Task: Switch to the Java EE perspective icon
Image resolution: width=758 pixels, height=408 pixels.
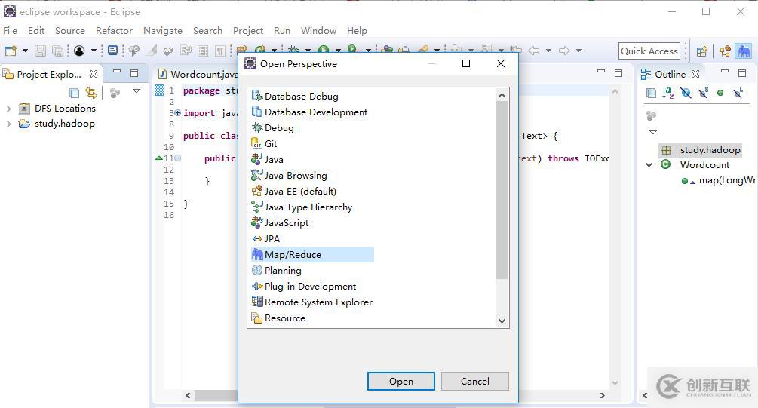Action: 725,51
